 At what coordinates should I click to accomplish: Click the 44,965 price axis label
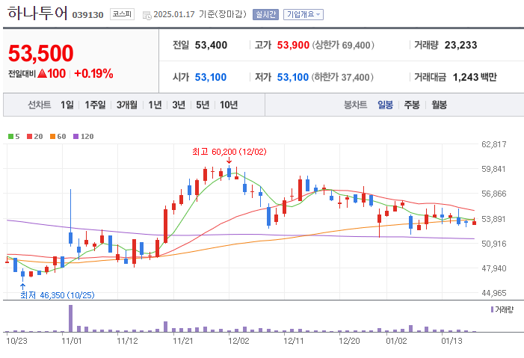pyautogui.click(x=493, y=293)
